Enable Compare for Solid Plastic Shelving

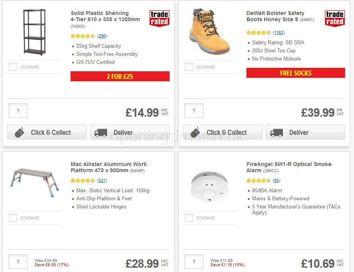(x=13, y=67)
